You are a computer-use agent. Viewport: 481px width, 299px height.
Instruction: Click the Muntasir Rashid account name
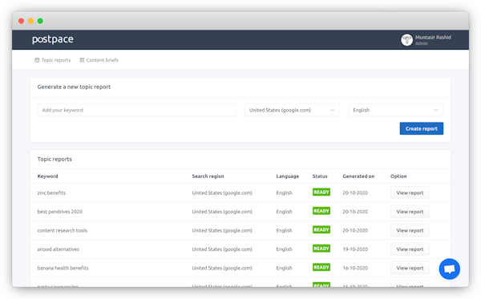[433, 38]
